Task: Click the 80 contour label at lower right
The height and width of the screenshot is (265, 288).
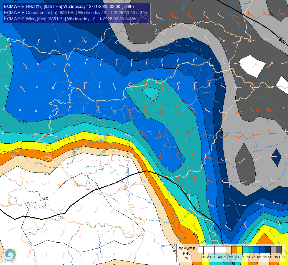Action: pos(238,231)
